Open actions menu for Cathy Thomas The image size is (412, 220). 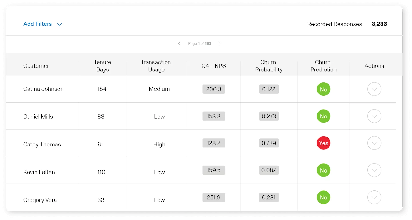[x=374, y=143]
